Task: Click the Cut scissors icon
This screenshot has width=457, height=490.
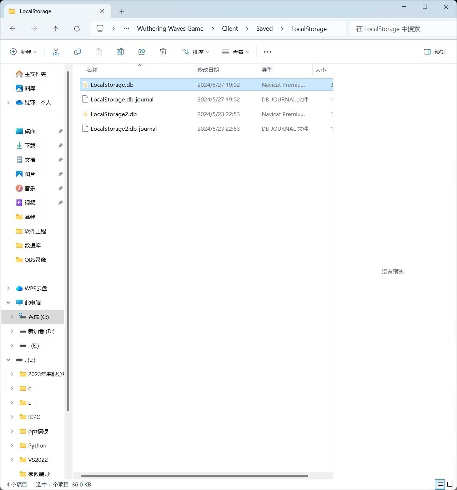Action: (x=56, y=52)
